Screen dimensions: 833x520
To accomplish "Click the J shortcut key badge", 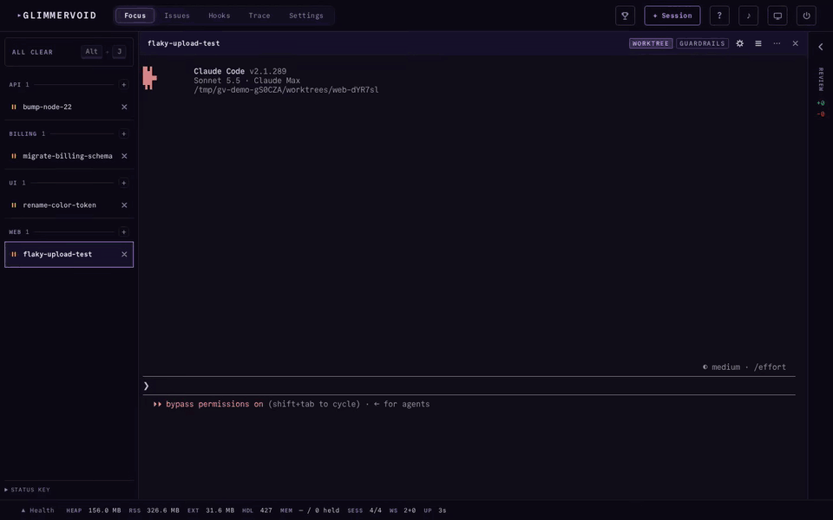I will [x=119, y=51].
